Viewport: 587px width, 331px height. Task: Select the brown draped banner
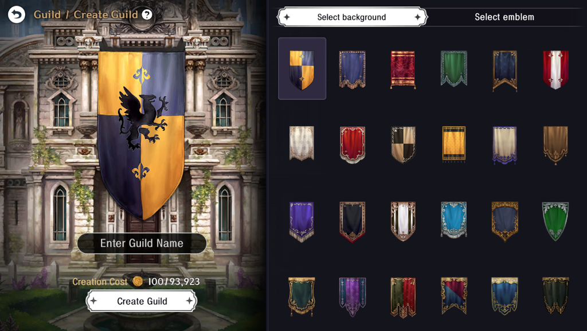(x=555, y=145)
